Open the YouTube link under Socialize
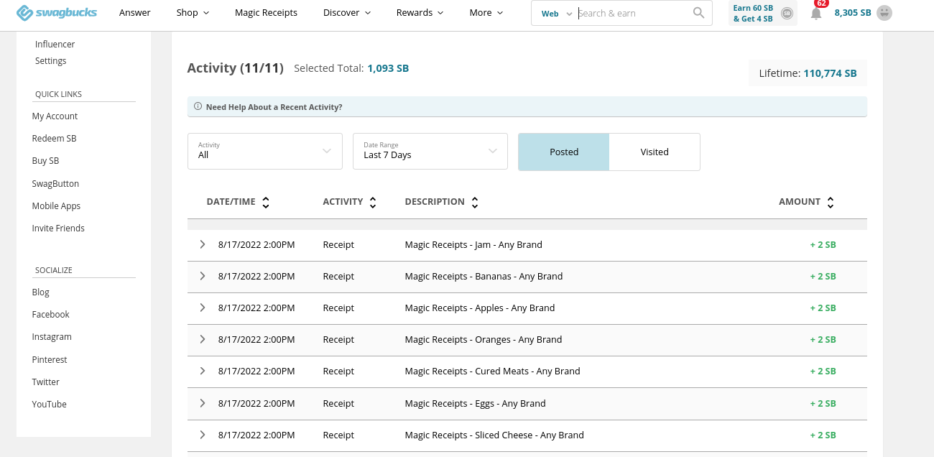The height and width of the screenshot is (457, 934). click(50, 404)
